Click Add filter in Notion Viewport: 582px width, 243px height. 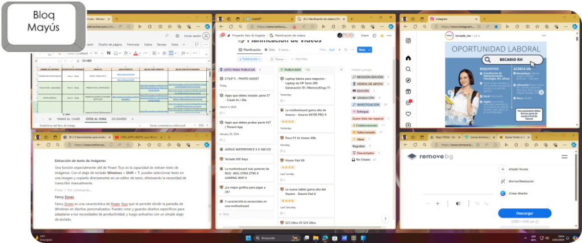pyautogui.click(x=299, y=59)
